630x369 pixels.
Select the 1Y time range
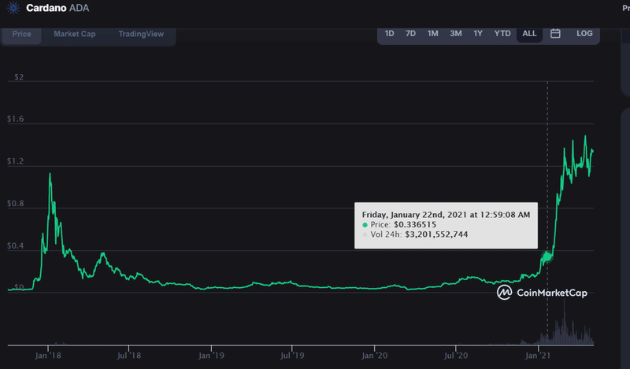(x=478, y=33)
